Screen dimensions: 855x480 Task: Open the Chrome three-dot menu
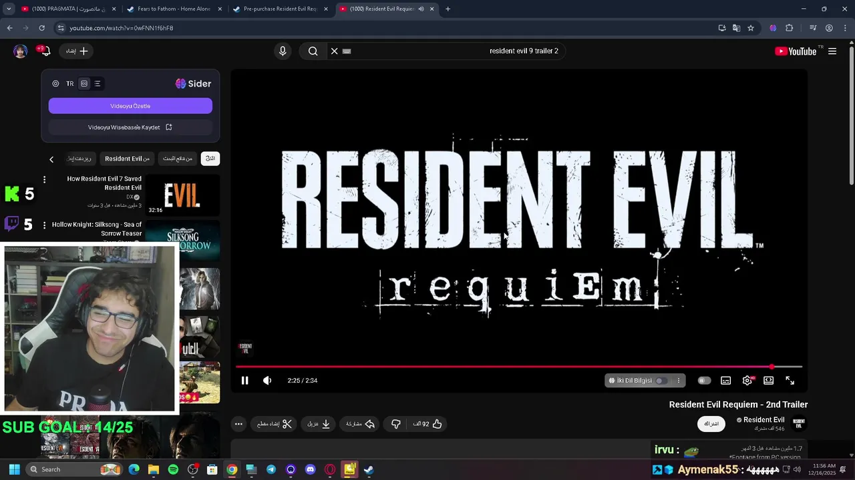(844, 28)
